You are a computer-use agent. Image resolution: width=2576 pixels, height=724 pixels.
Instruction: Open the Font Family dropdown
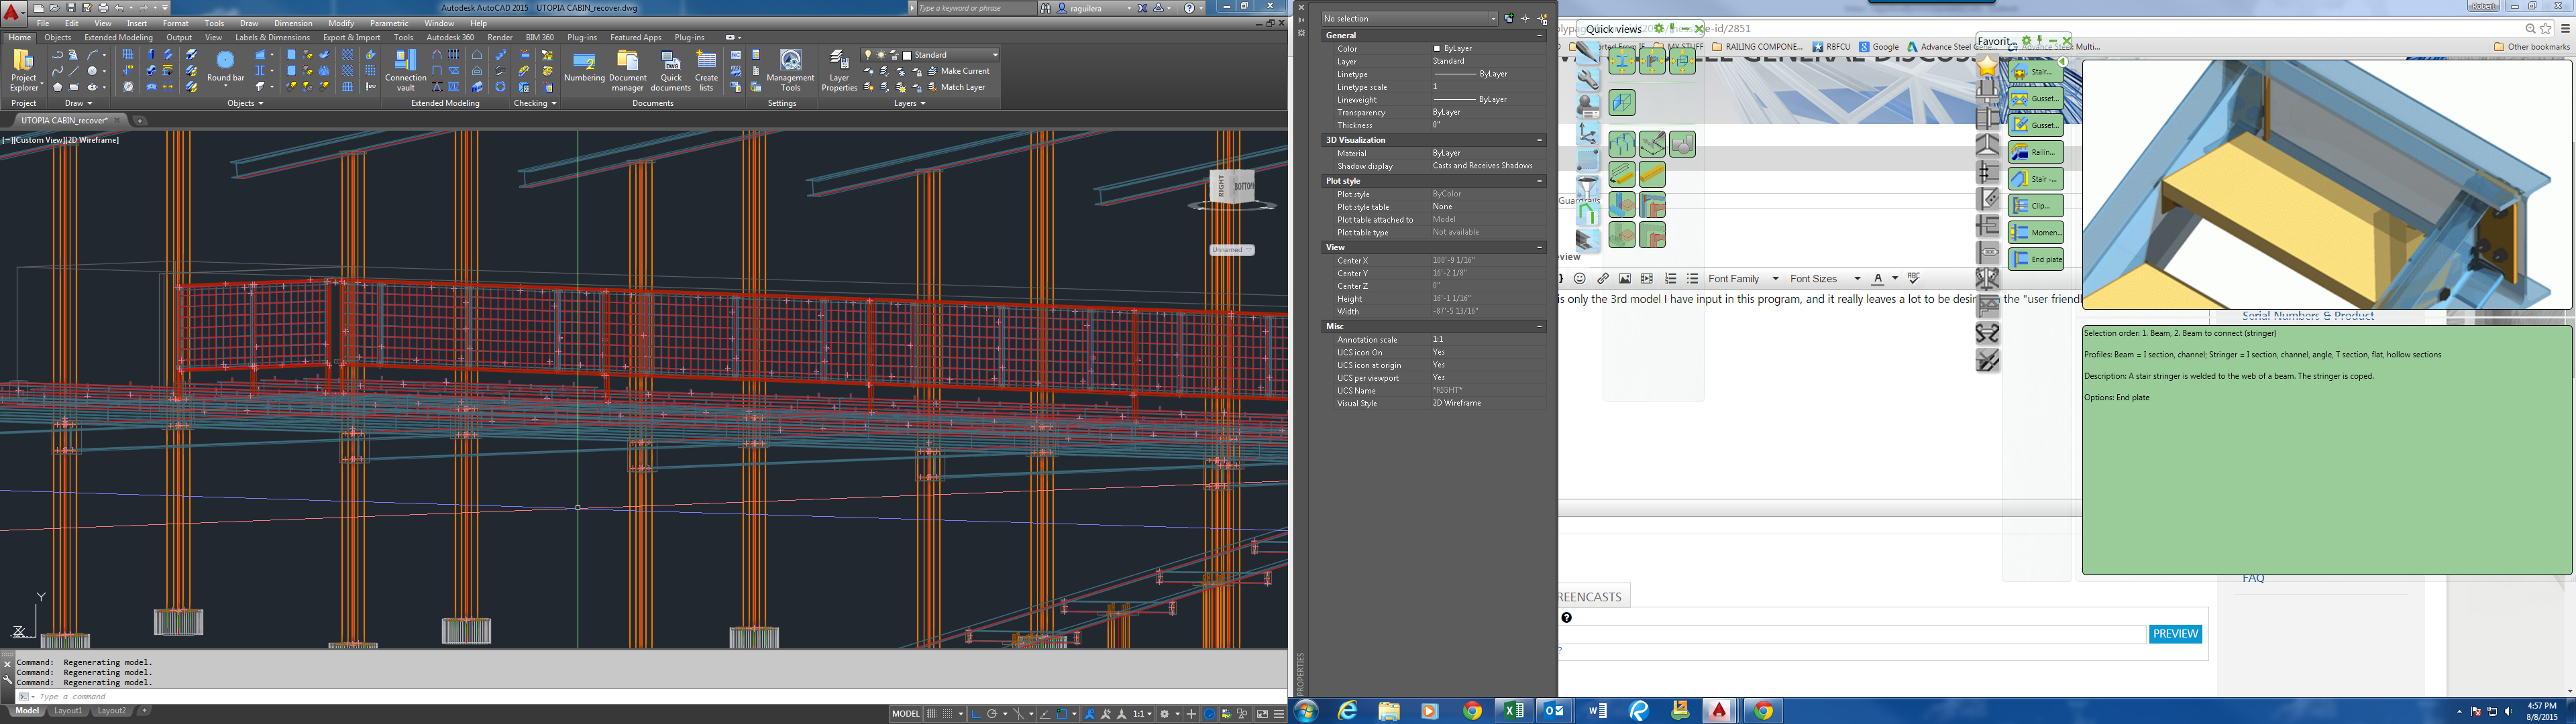pos(1743,279)
